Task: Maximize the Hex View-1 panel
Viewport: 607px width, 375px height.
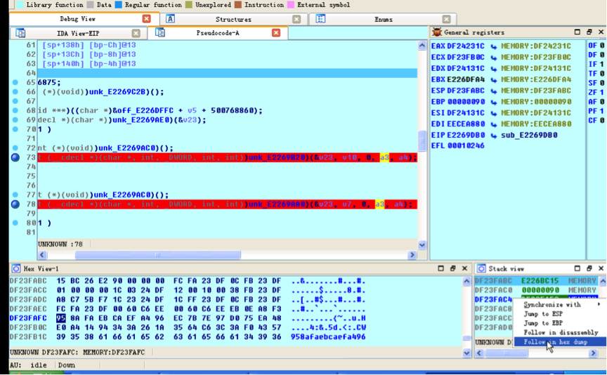Action: point(440,268)
